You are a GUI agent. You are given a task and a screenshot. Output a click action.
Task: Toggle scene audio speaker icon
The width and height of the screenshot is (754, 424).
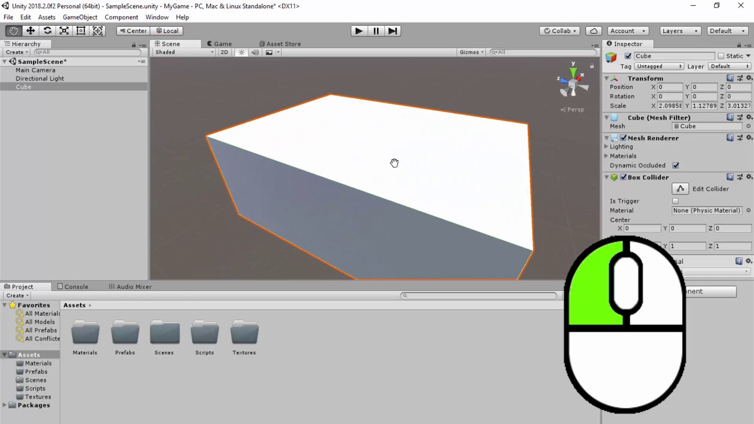point(255,52)
